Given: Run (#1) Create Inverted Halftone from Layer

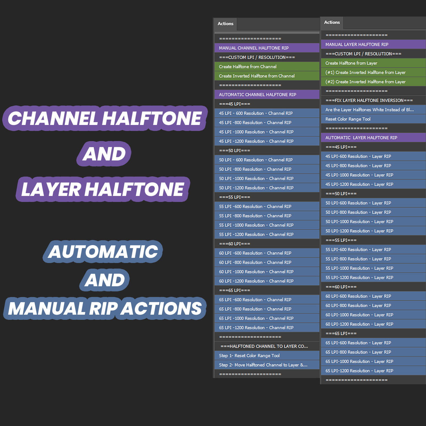Looking at the screenshot, I should (373, 72).
